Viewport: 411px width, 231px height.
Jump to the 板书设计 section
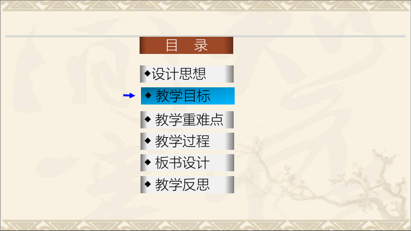(x=187, y=163)
